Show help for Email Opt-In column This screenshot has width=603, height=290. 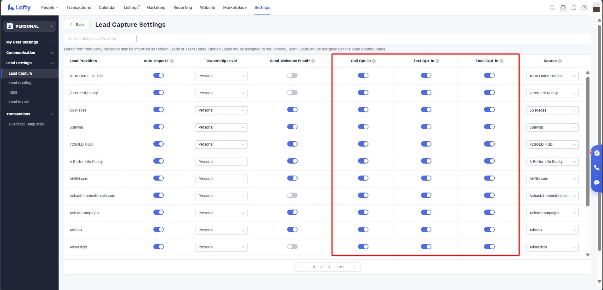502,61
